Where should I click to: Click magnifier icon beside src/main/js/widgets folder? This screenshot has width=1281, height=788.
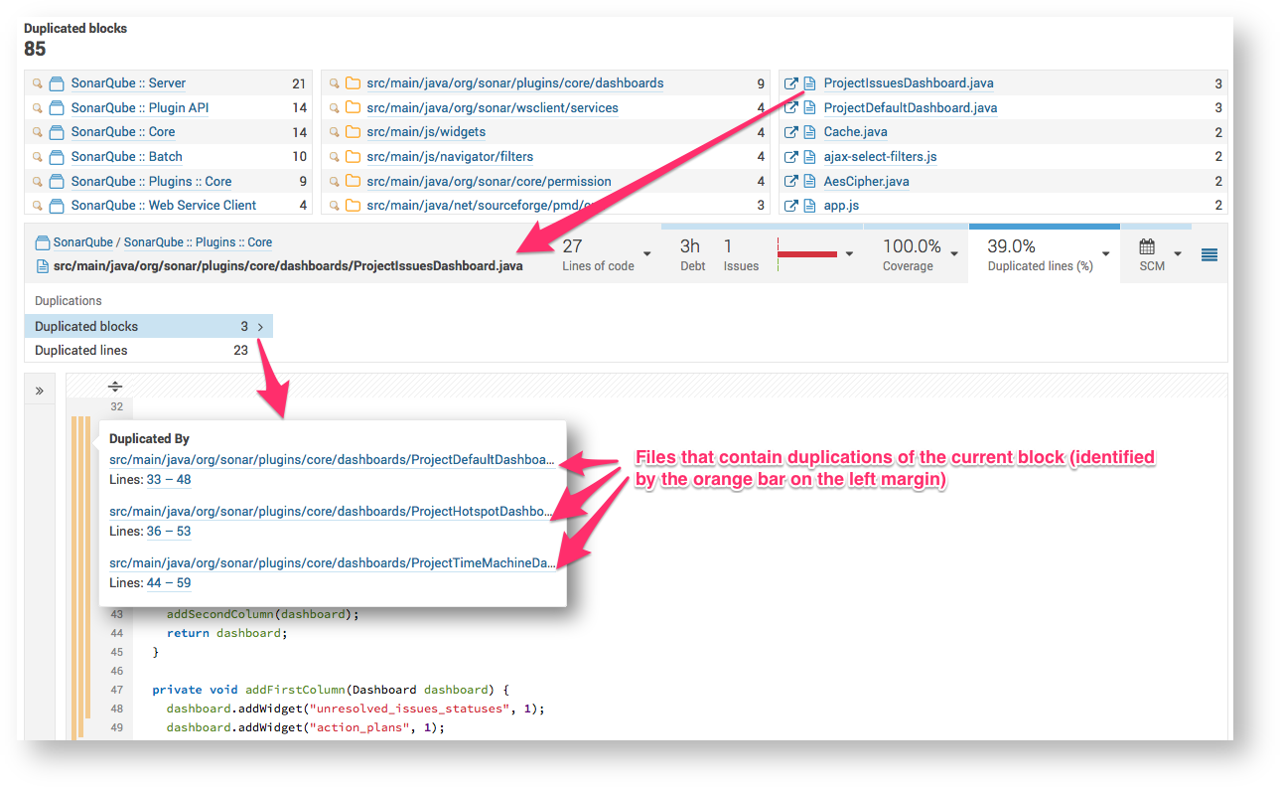tap(335, 132)
